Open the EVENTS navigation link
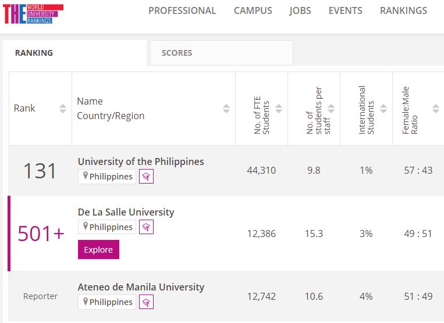444x323 pixels. (345, 10)
